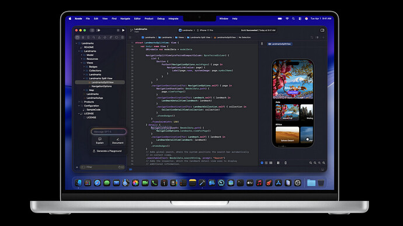Open the Edit menu
Viewport: 403px width, 226px height.
[x=96, y=19]
